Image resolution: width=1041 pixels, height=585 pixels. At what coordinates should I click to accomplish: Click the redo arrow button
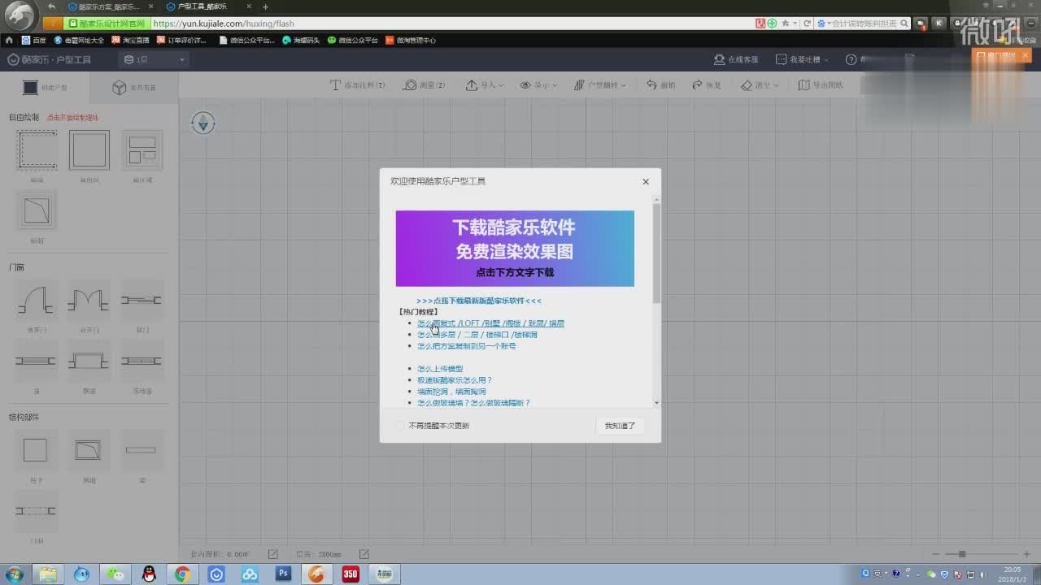click(707, 84)
